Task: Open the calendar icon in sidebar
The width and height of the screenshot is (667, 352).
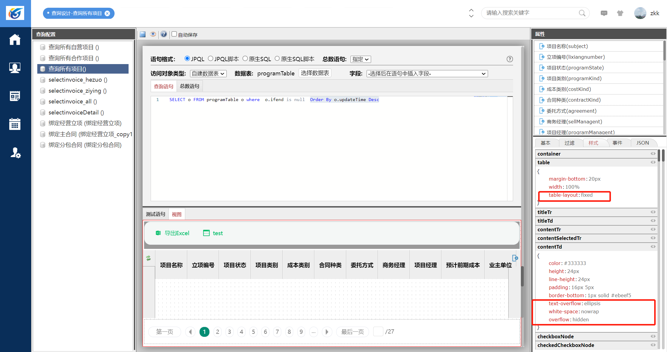Action: [x=15, y=124]
